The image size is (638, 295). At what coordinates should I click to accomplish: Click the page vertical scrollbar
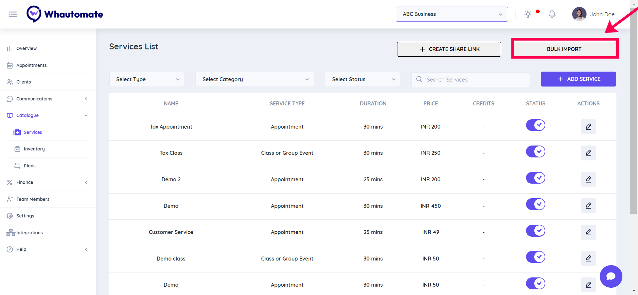(x=634, y=109)
